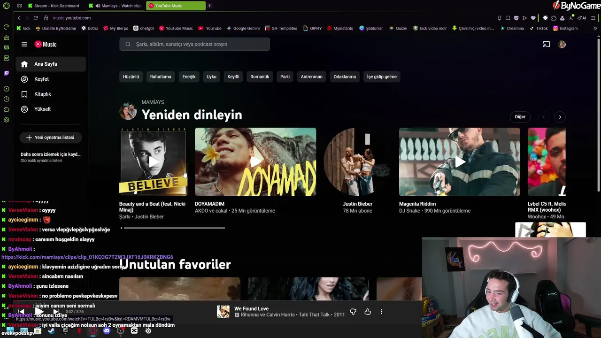Select the Rahatlama mood chip
601x338 pixels.
(161, 77)
